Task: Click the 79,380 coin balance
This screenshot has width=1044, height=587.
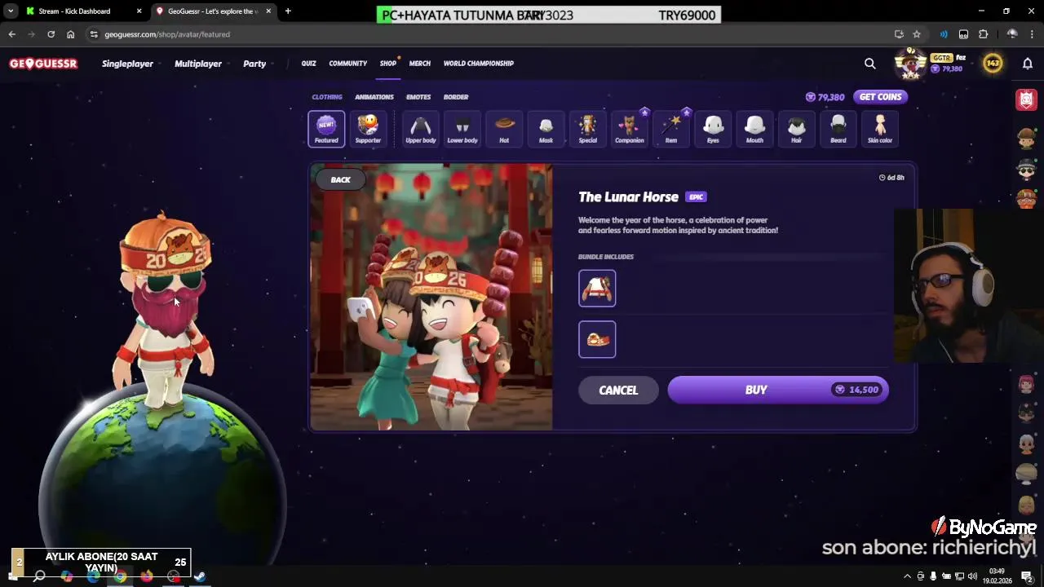Action: tap(825, 97)
